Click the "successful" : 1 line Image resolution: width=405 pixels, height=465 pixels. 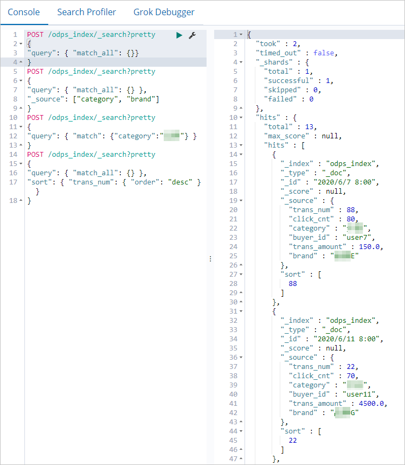pyautogui.click(x=299, y=81)
